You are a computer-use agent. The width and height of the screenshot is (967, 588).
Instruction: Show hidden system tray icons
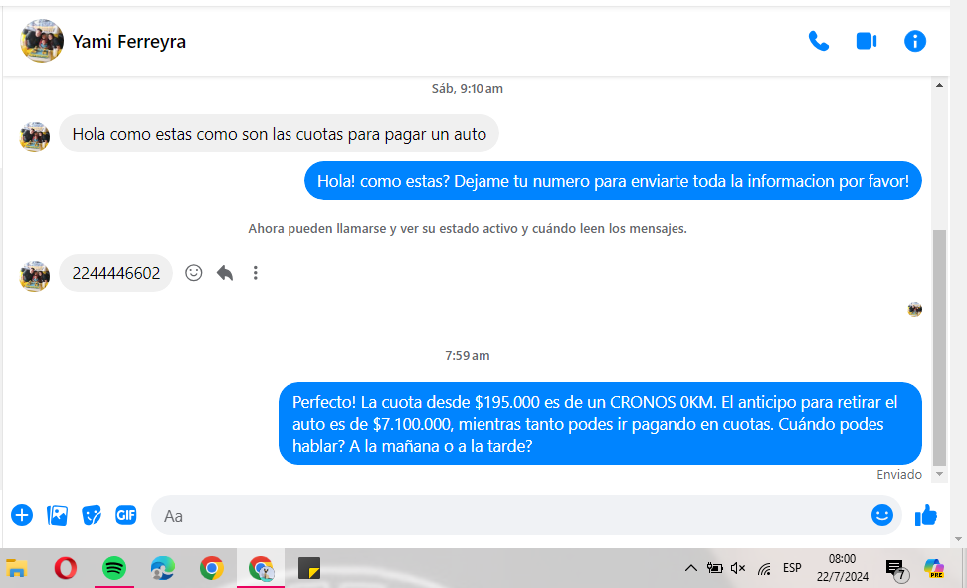click(690, 568)
